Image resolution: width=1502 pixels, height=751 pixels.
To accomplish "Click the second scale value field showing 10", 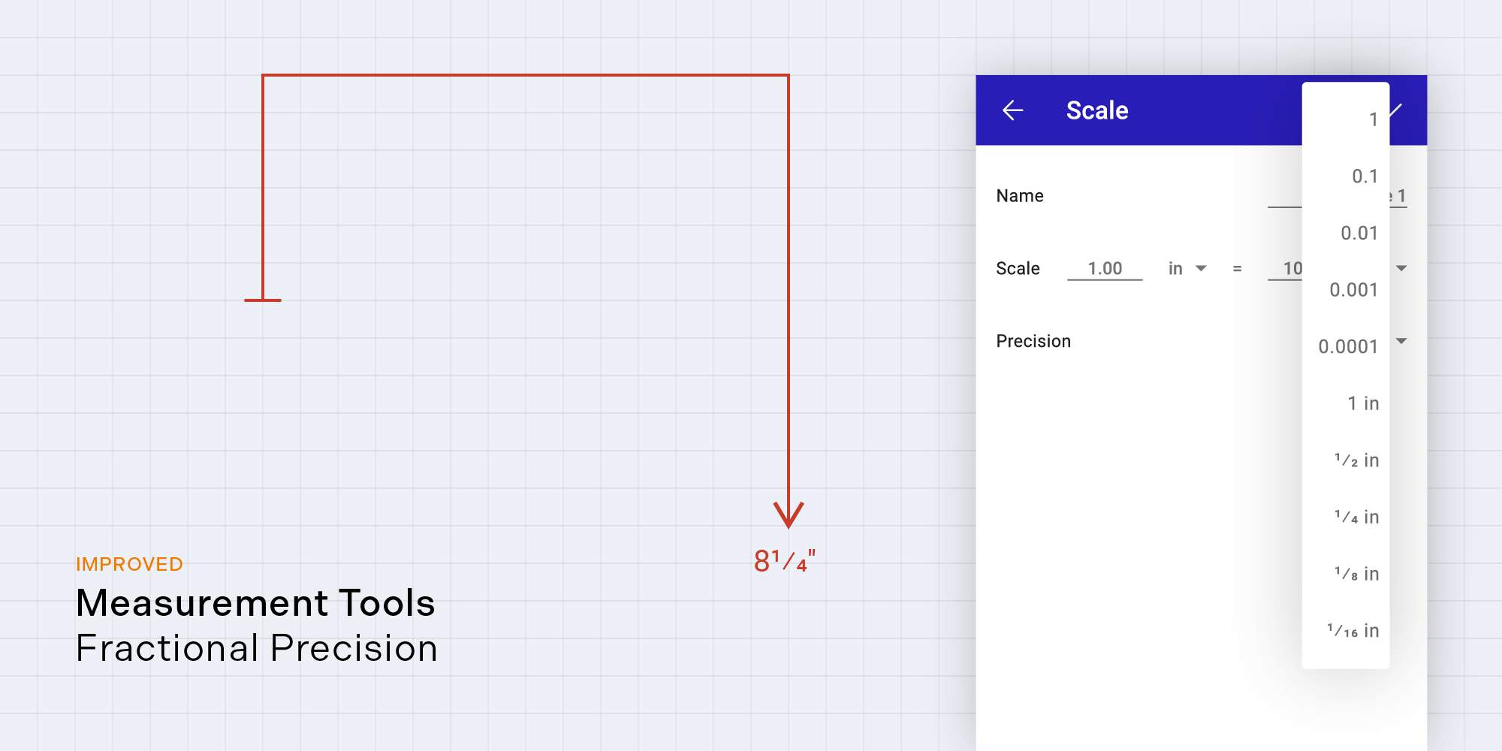I will (x=1286, y=269).
